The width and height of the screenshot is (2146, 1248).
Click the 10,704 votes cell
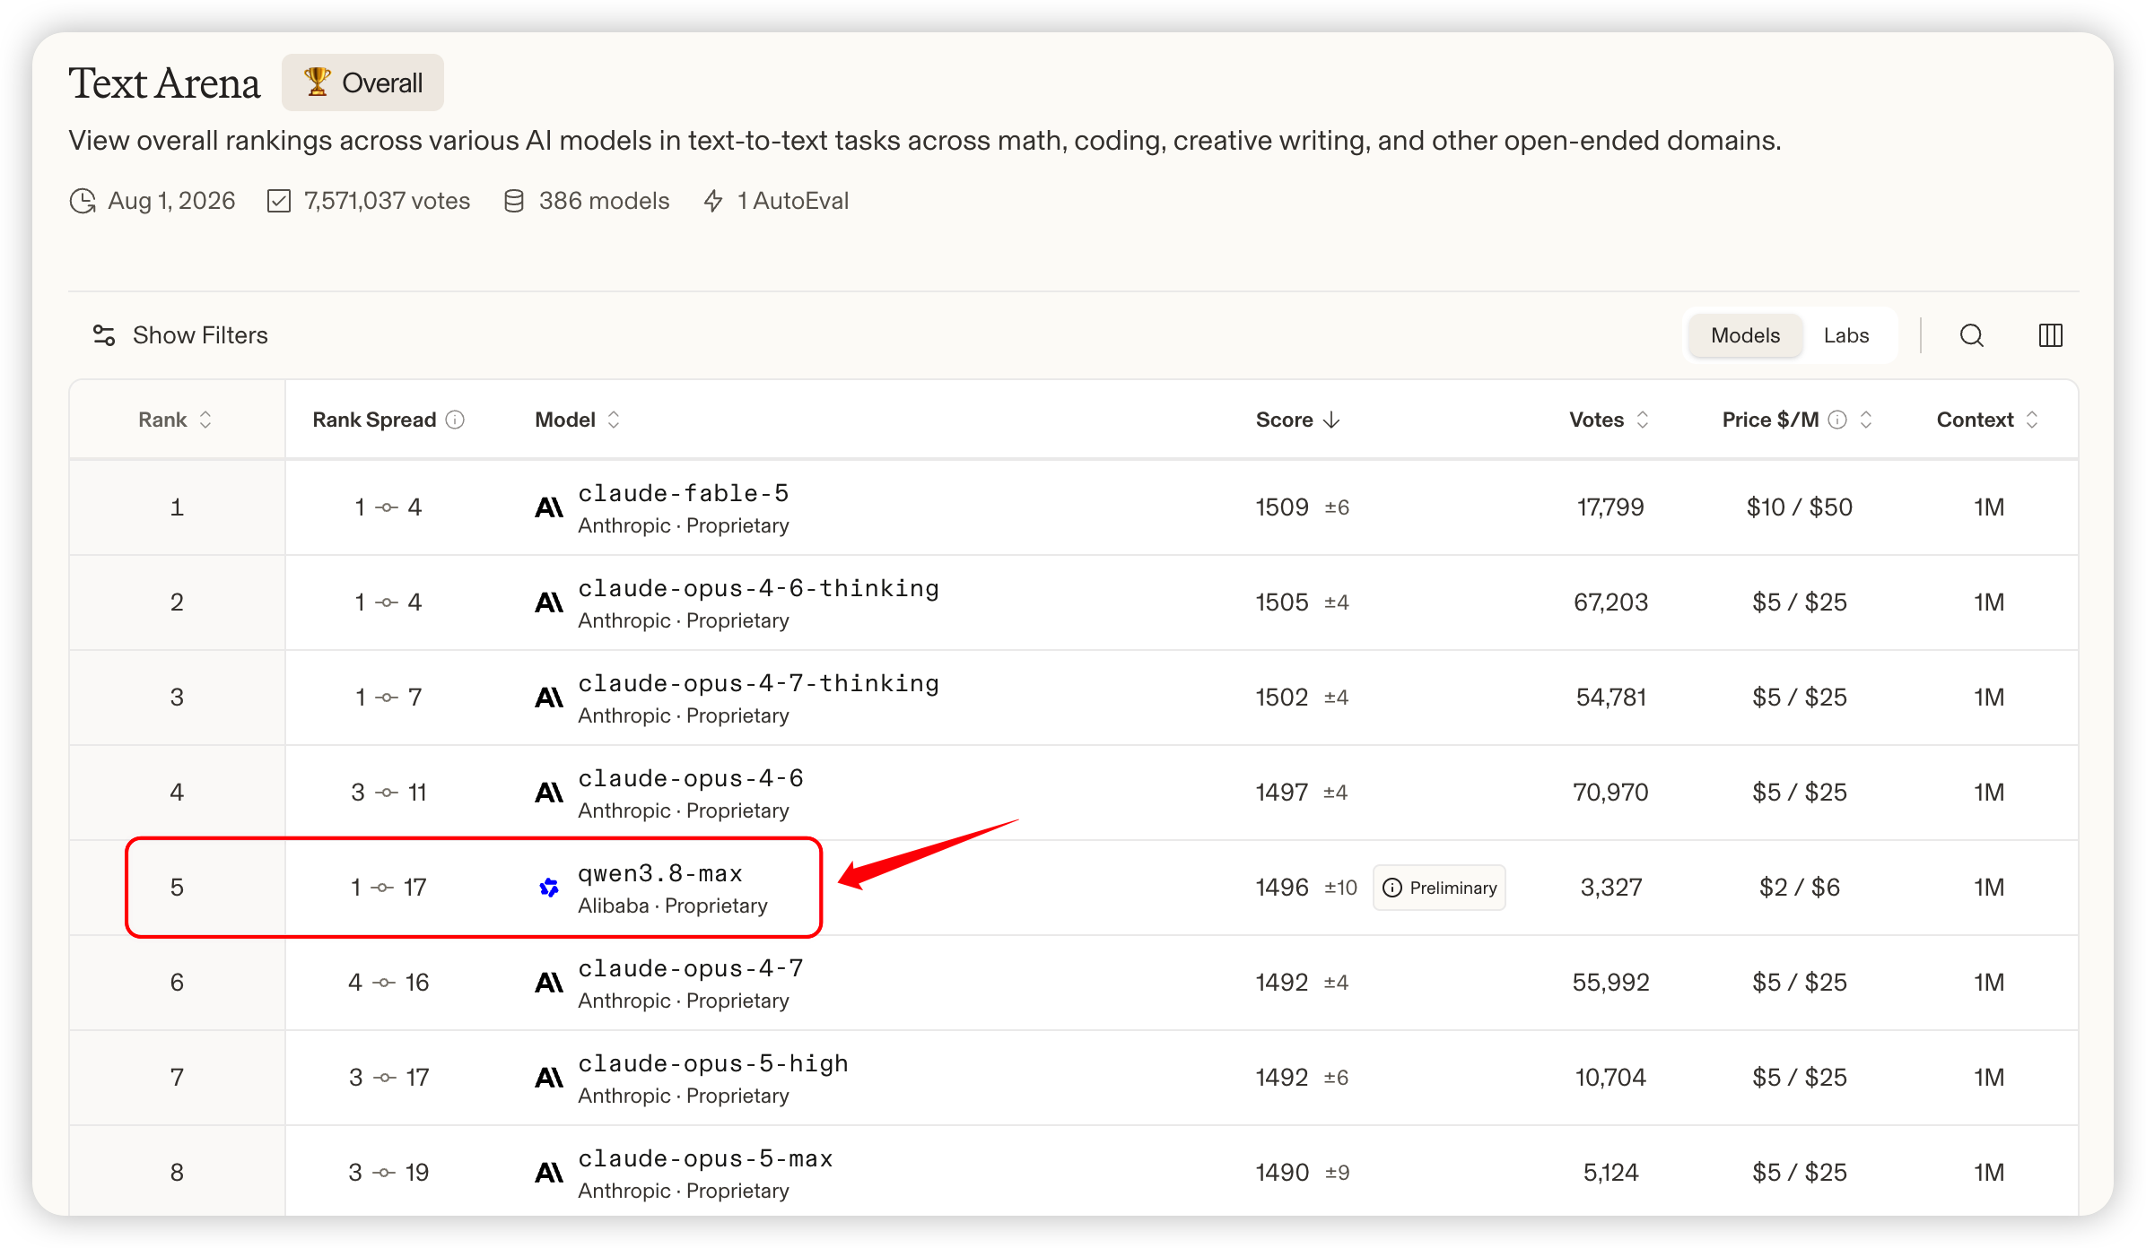click(x=1610, y=1078)
